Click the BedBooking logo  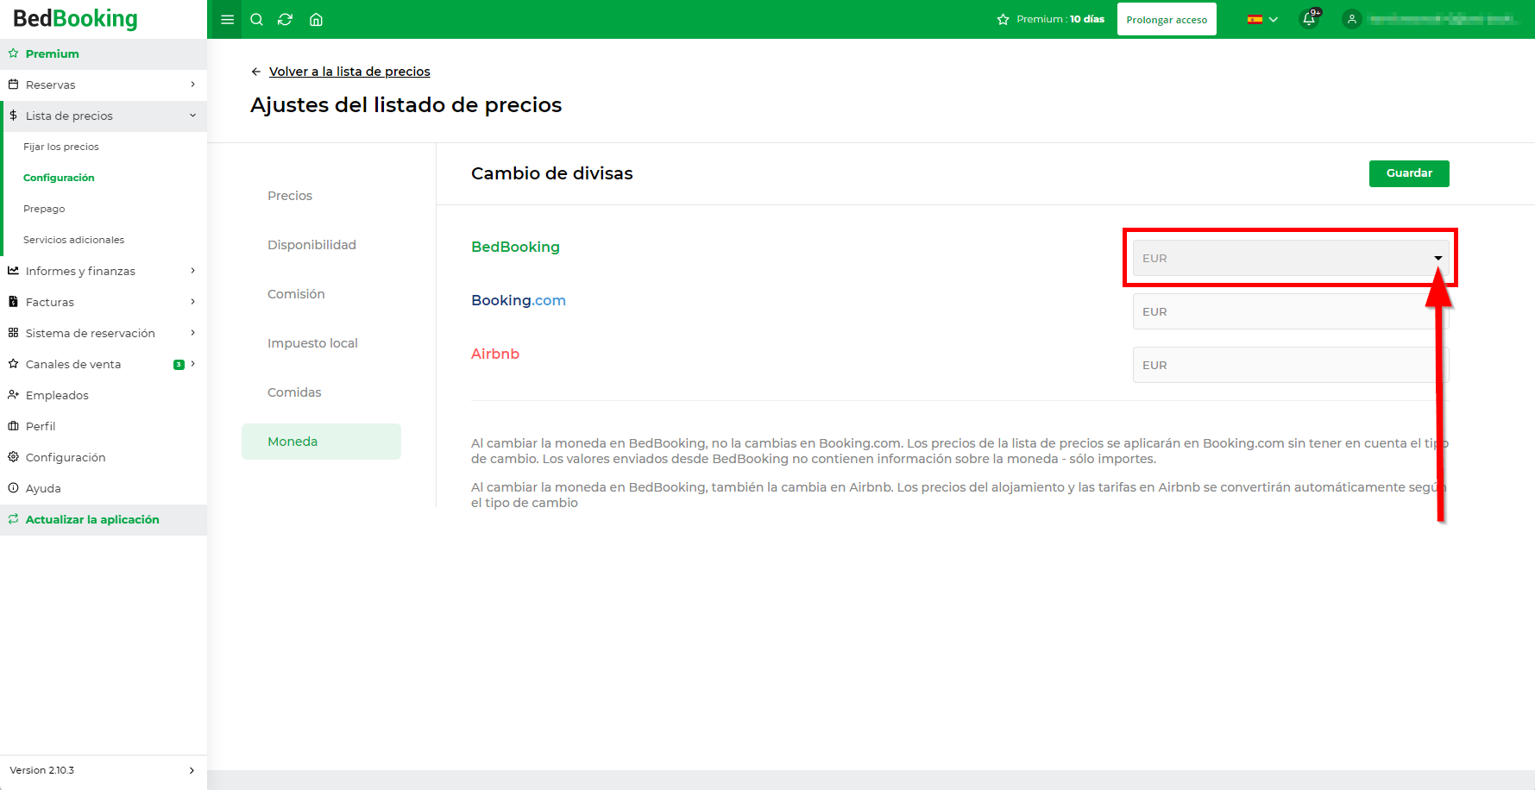(75, 19)
